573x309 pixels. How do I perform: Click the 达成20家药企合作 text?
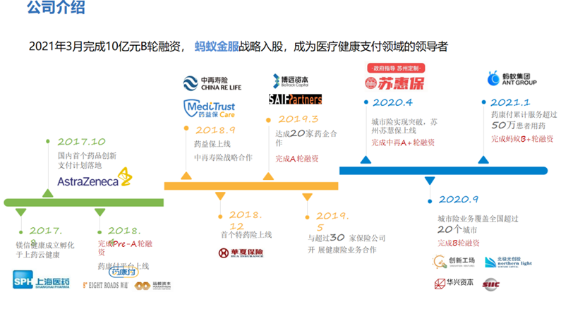[x=306, y=138]
